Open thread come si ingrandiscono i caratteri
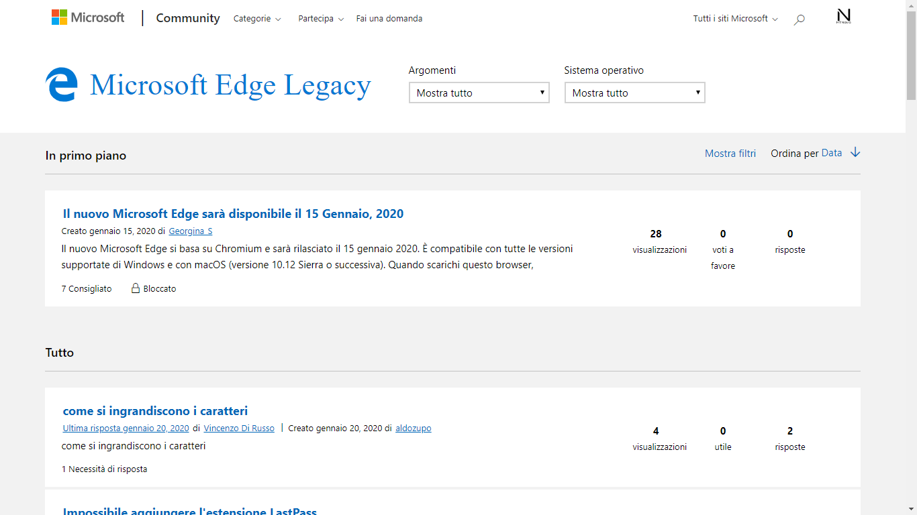Screen dimensions: 917x515 coord(155,411)
